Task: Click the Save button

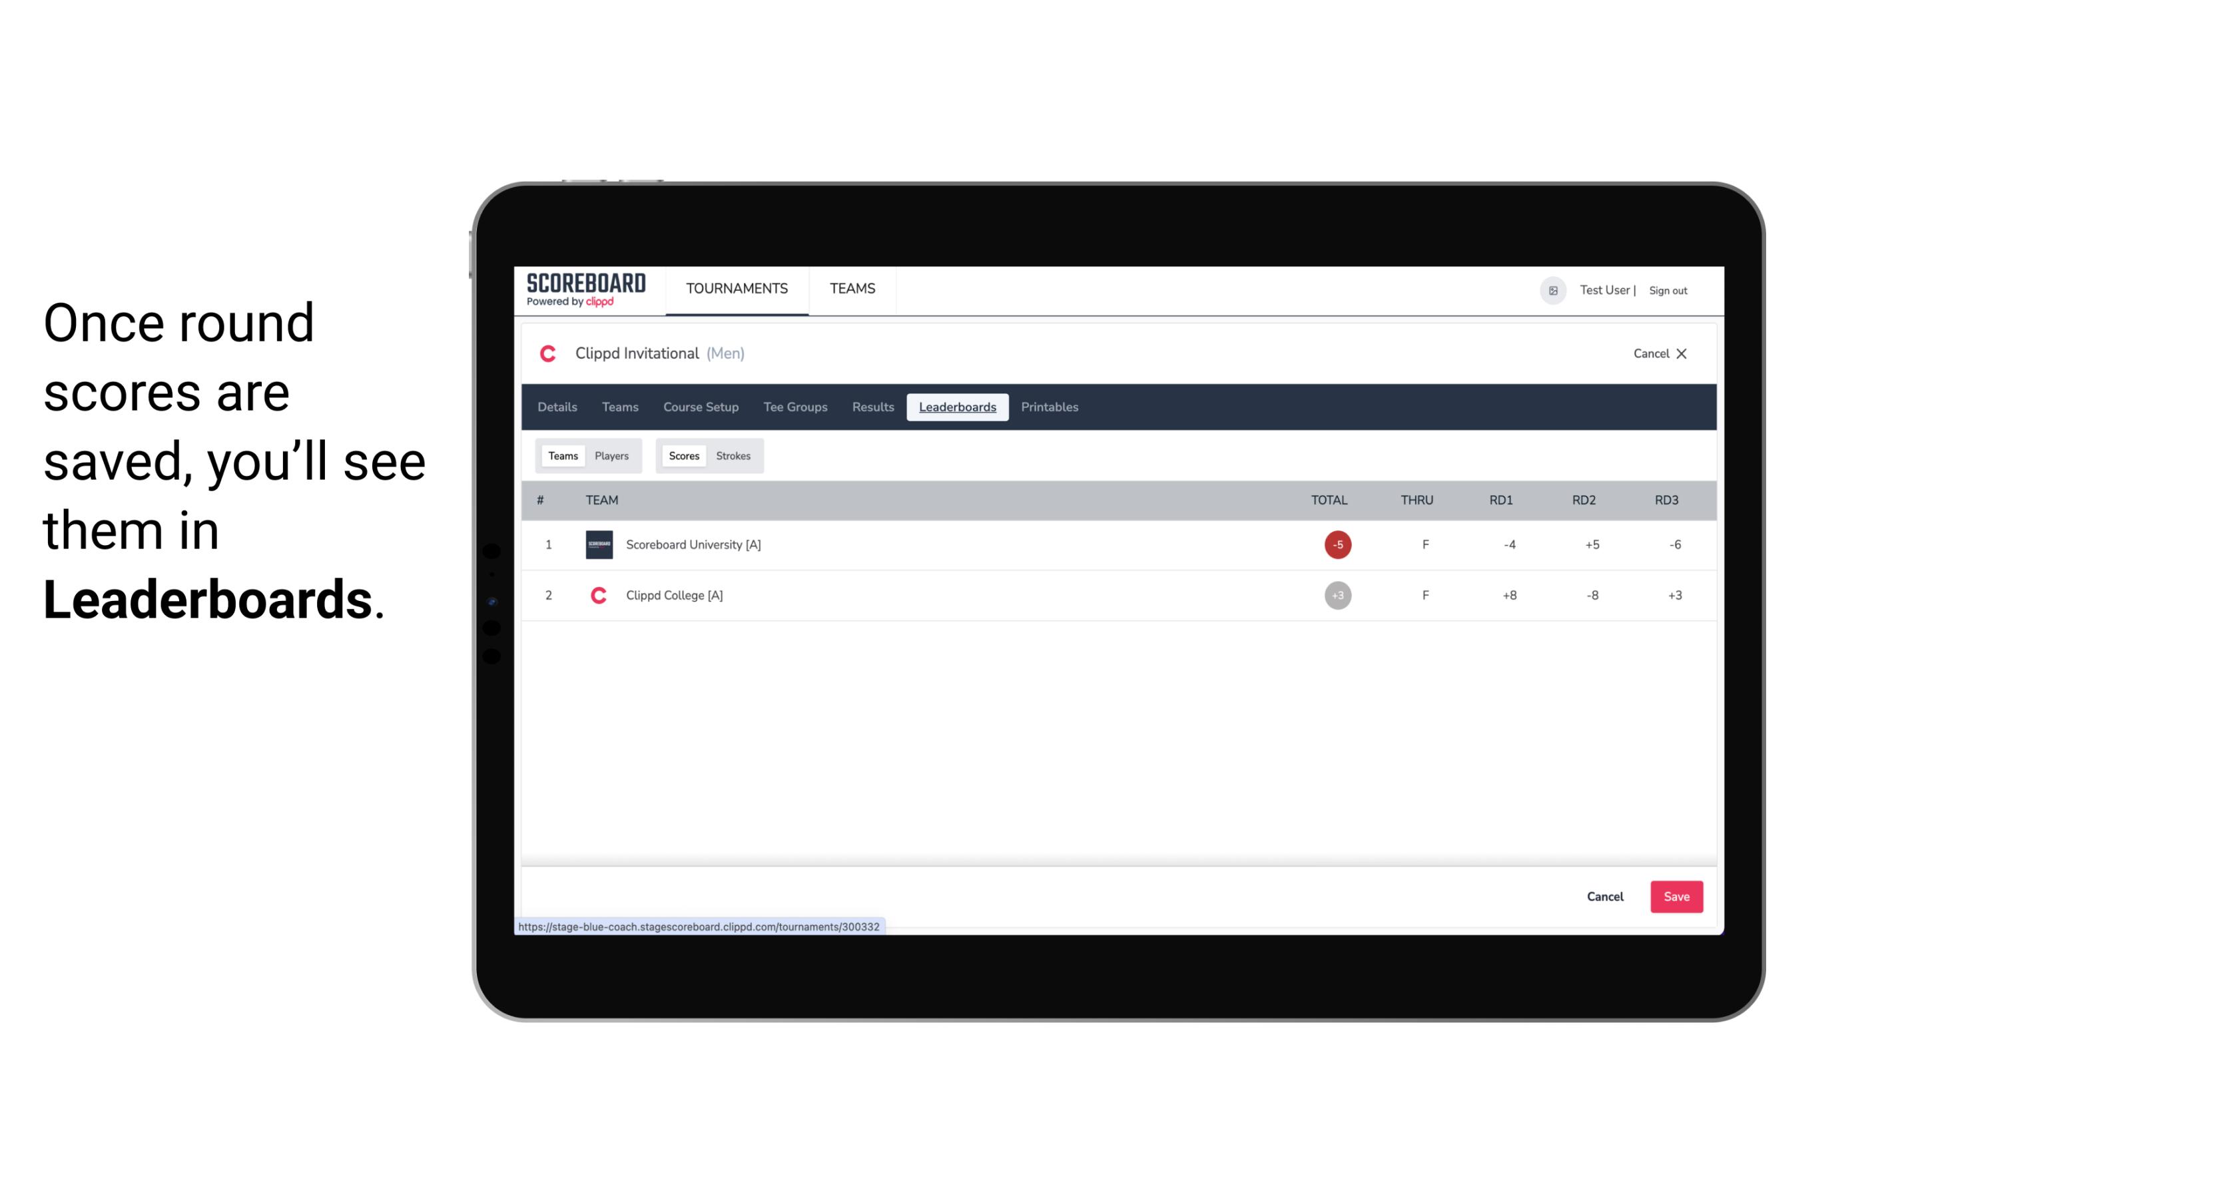Action: (x=1675, y=896)
